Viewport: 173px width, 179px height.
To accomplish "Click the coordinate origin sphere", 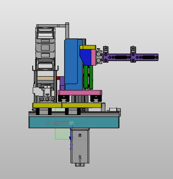I will 72,123.
